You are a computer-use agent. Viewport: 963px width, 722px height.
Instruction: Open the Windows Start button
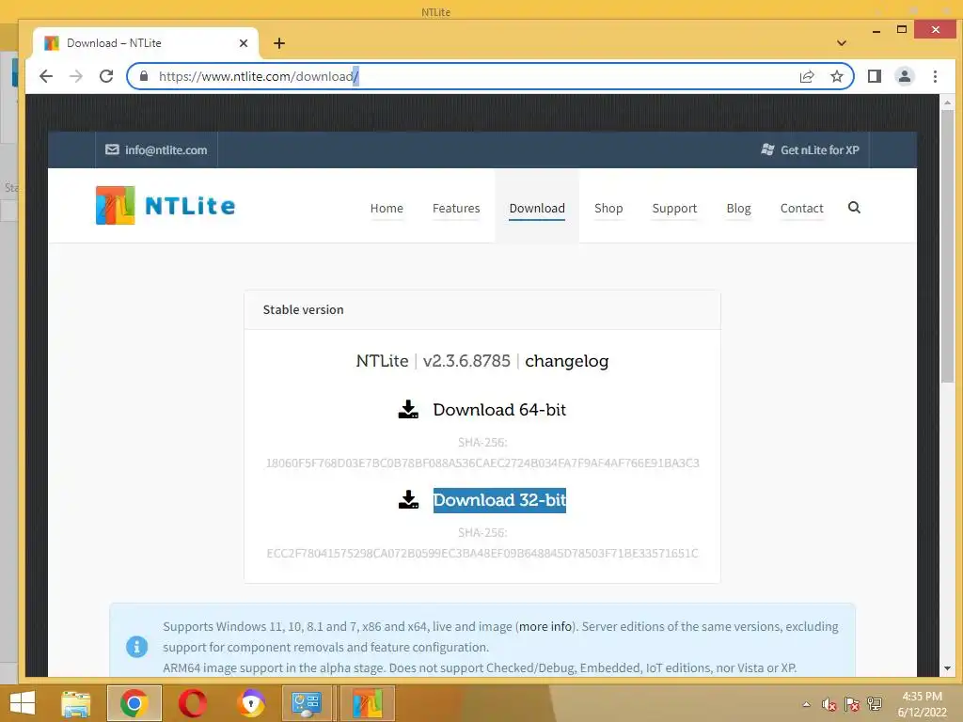23,703
